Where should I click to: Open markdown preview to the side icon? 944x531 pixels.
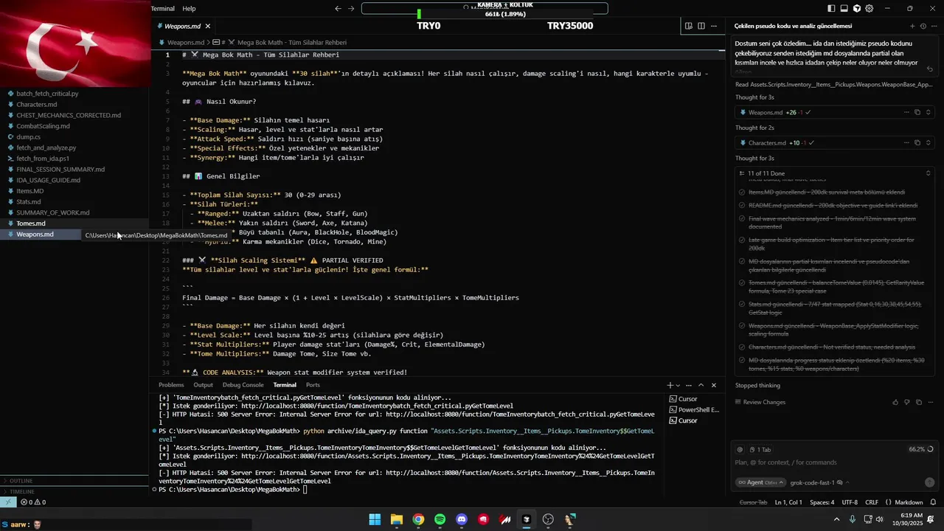pos(688,26)
